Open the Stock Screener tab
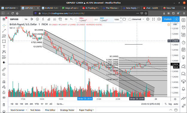The image size is (187, 113). click(17, 110)
